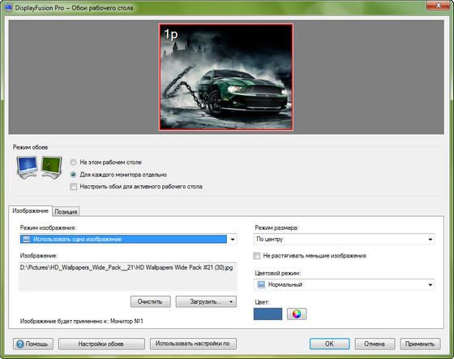This screenshot has height=359, width=454.
Task: Check 'Не растягивать меньшие изображения'
Action: click(256, 256)
